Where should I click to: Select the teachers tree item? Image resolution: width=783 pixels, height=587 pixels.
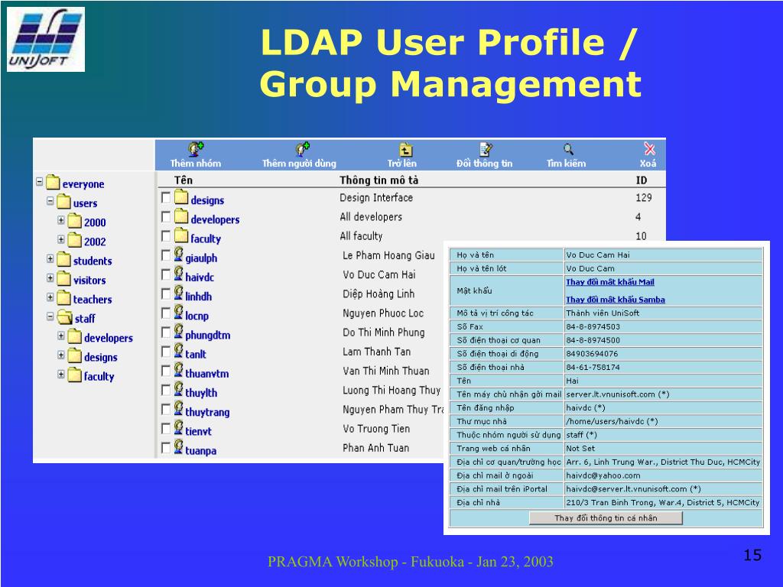pyautogui.click(x=93, y=300)
